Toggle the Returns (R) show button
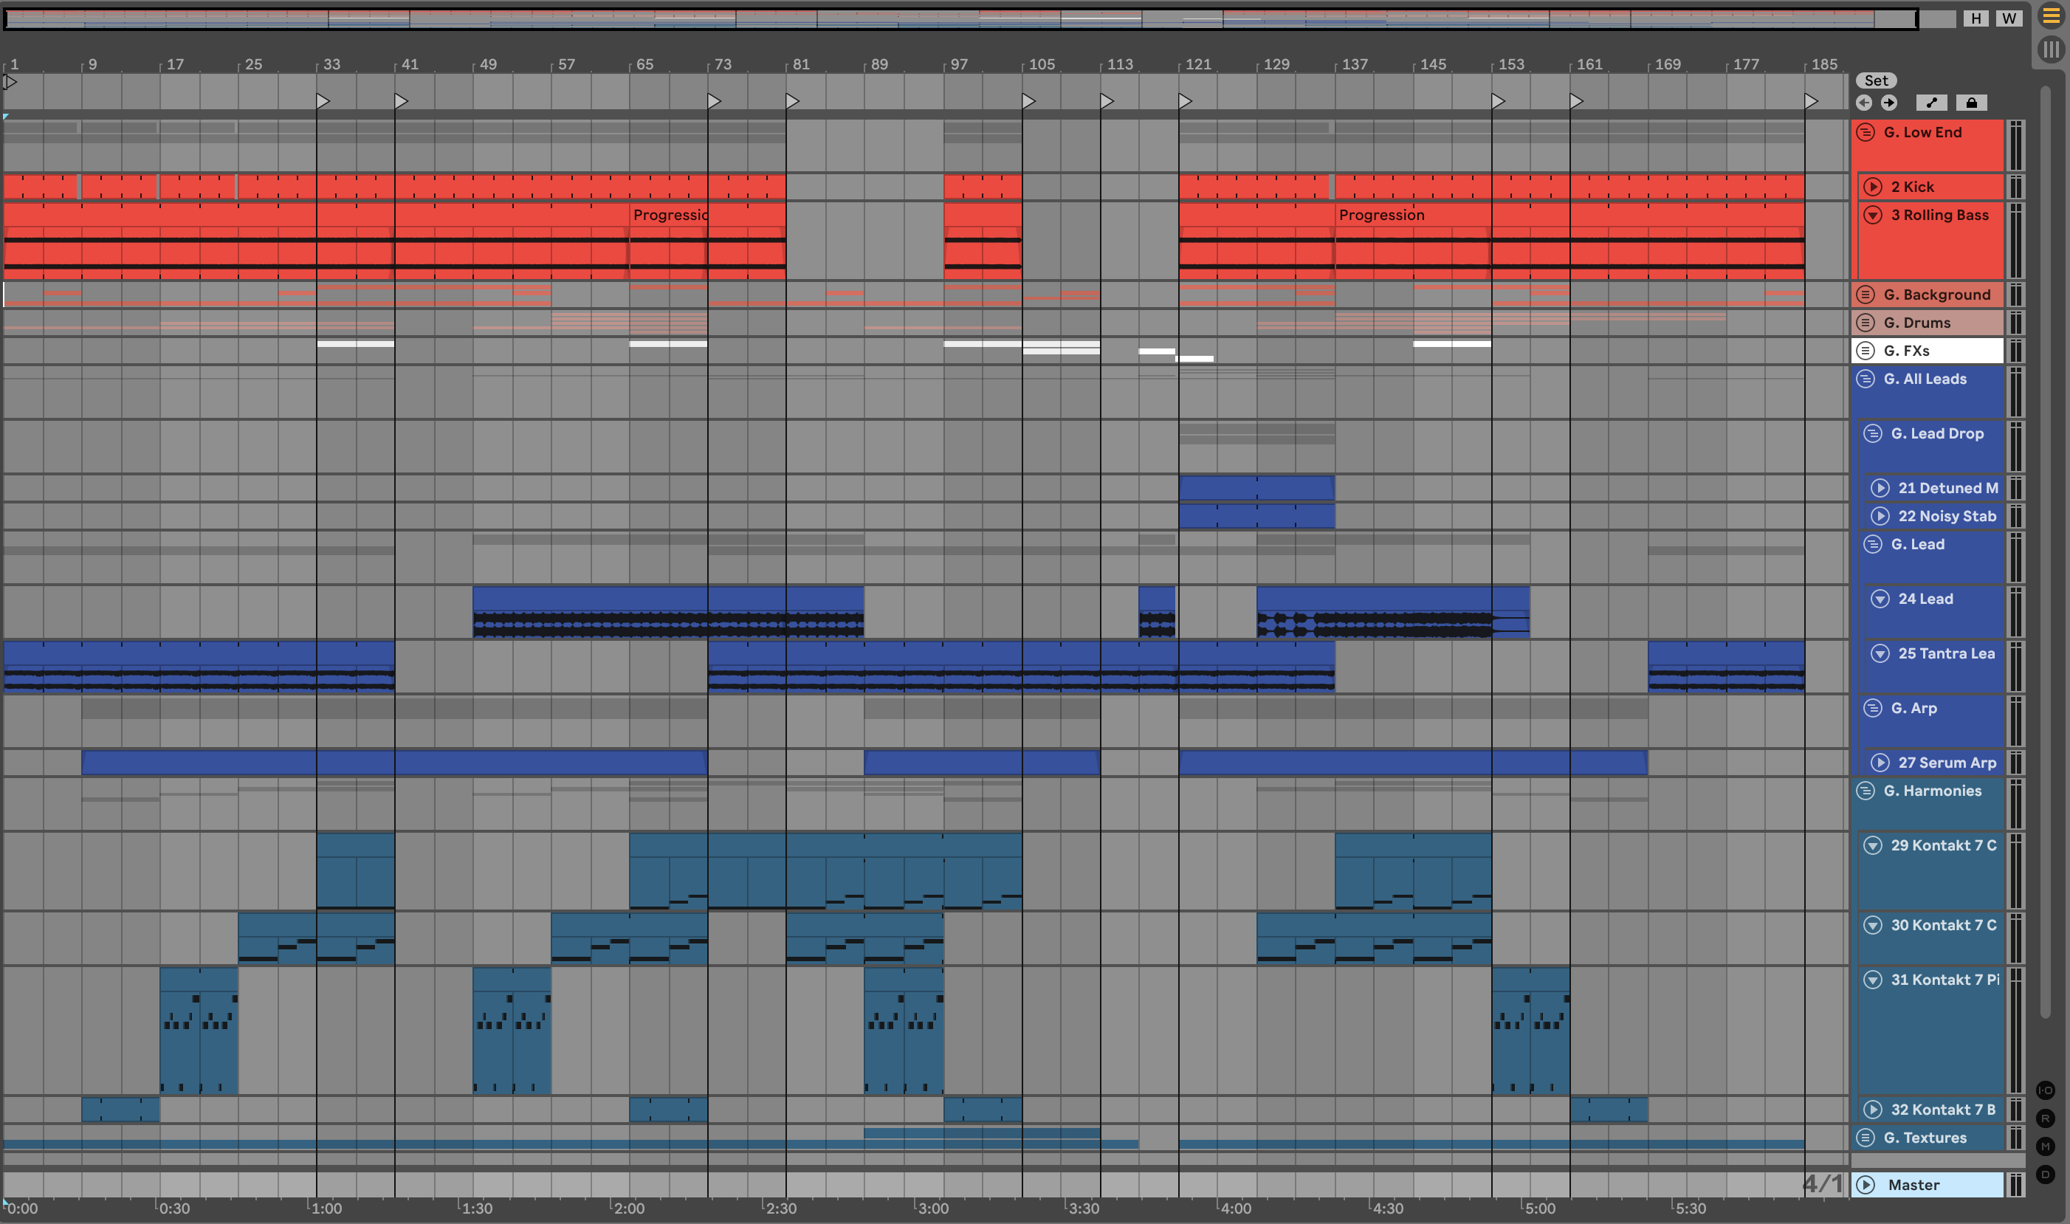2070x1224 pixels. click(x=2045, y=1118)
